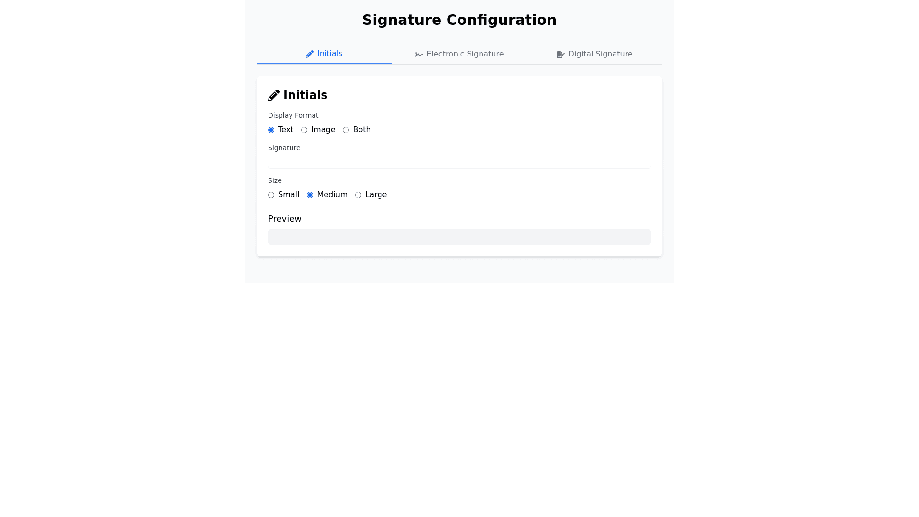
Task: Click the Size field label
Action: 275,180
